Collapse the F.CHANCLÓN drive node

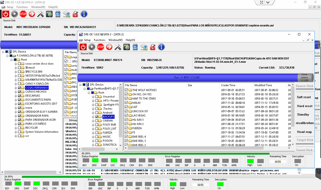tap(7, 56)
